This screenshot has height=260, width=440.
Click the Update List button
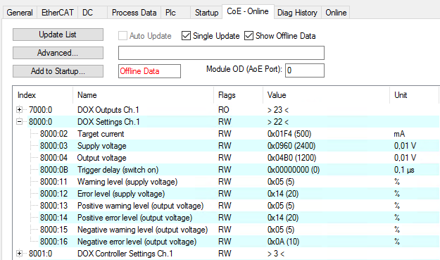click(58, 35)
